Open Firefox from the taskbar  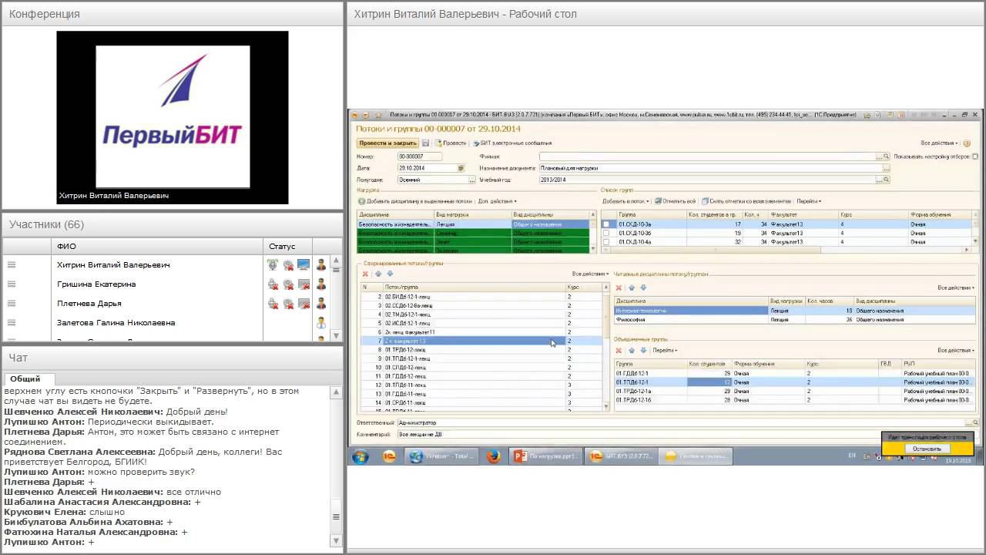coord(494,456)
